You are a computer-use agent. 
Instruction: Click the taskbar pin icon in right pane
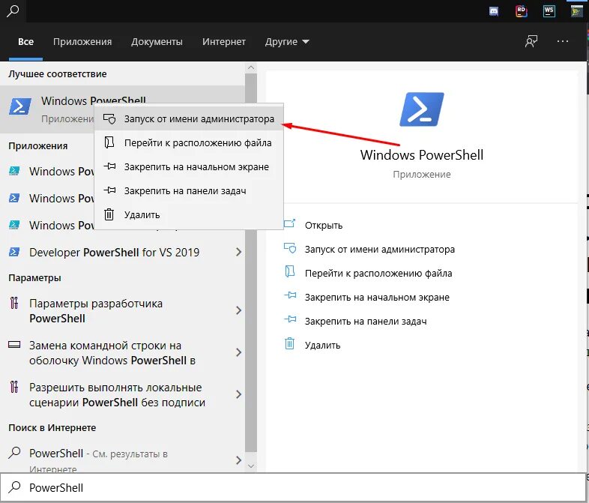click(x=289, y=319)
